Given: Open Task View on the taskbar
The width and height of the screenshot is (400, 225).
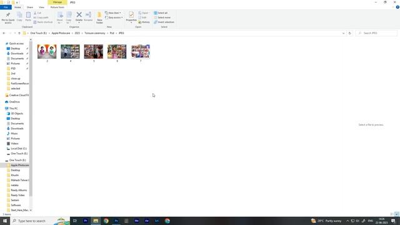Looking at the screenshot, I should click(x=75, y=221).
